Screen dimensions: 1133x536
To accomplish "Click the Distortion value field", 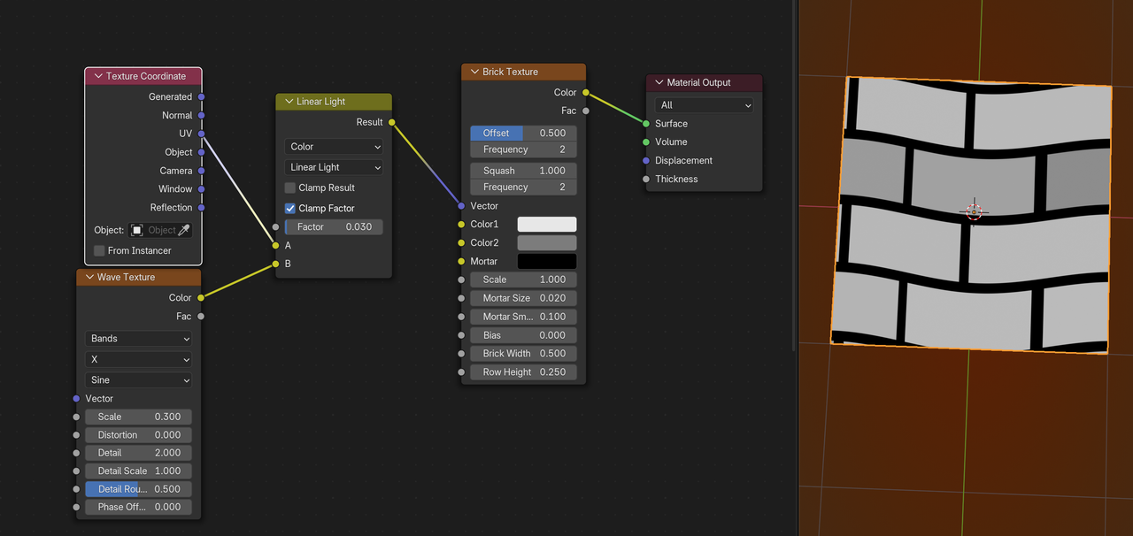I will click(x=139, y=435).
